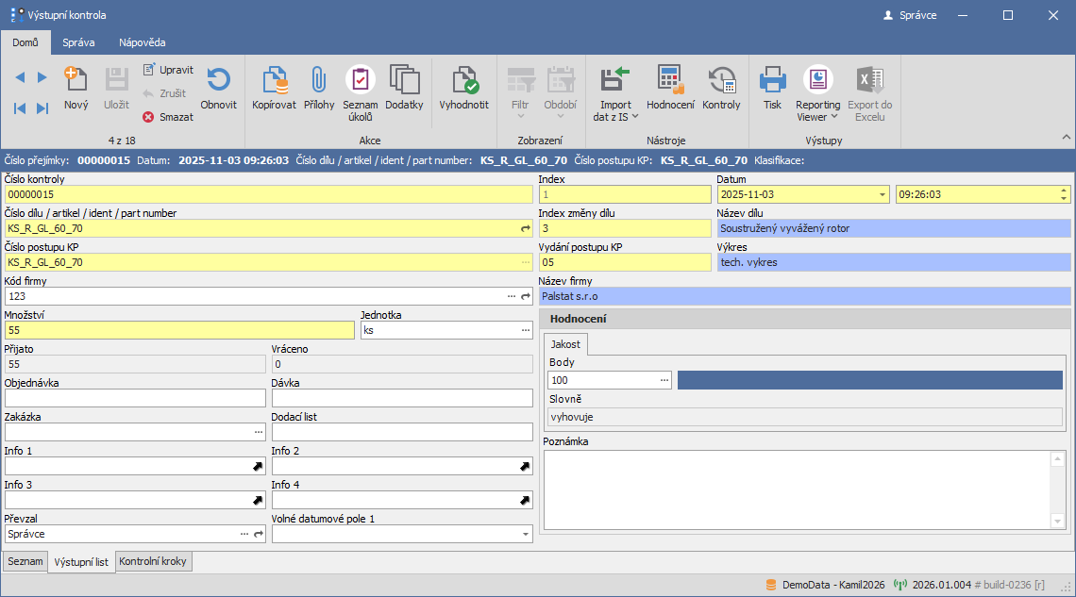
Task: Open Dodatky addenda
Action: click(404, 89)
